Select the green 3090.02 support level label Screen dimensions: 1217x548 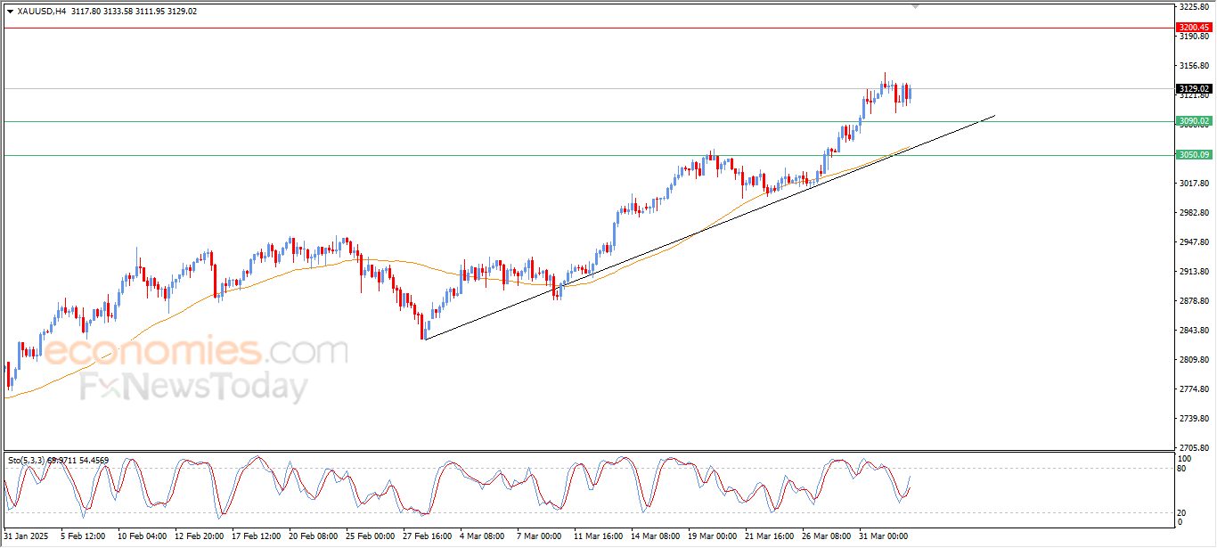(x=1194, y=121)
